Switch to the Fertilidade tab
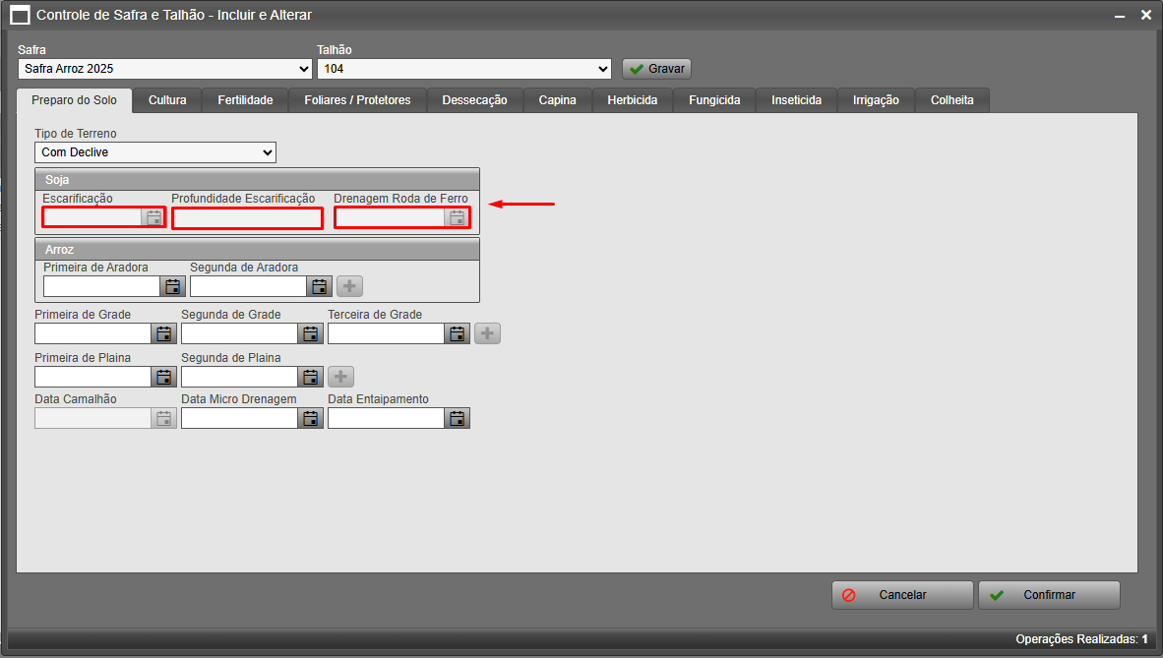 click(245, 100)
